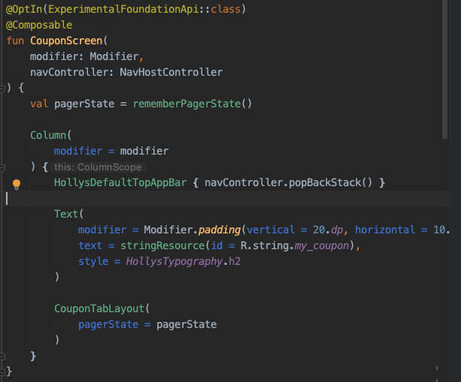This screenshot has width=461, height=382.
Task: Click the "vertical" named argument
Action: (x=271, y=230)
